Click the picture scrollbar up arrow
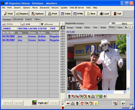The image size is (135, 110). pos(128,36)
